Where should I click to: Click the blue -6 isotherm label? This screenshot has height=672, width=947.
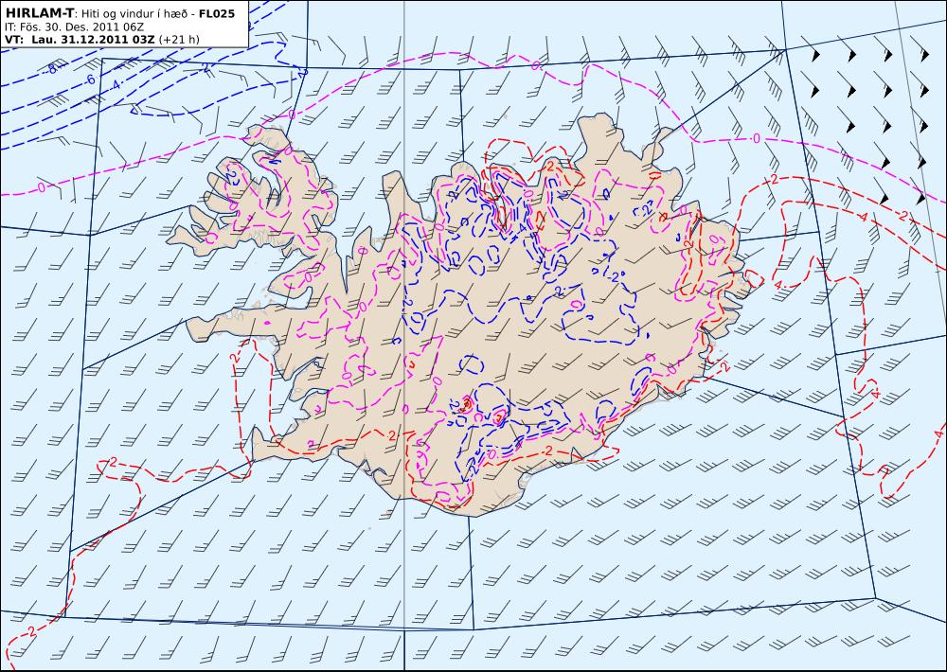point(89,80)
